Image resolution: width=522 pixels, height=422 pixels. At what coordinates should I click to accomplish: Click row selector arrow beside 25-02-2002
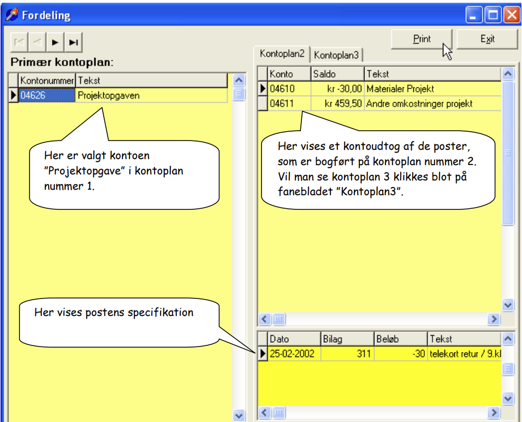pyautogui.click(x=263, y=354)
